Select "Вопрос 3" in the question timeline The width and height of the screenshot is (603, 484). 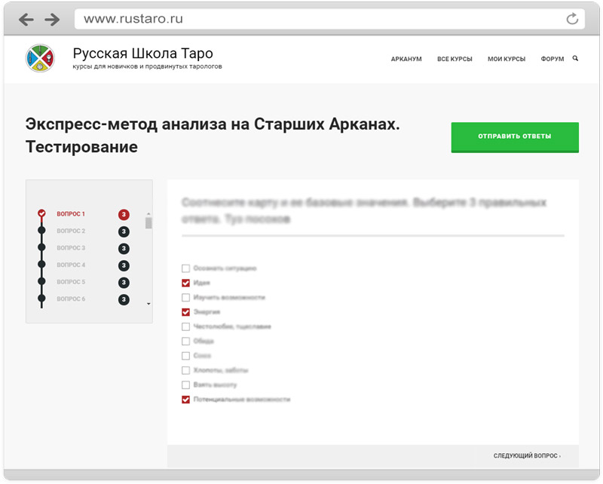coord(71,248)
